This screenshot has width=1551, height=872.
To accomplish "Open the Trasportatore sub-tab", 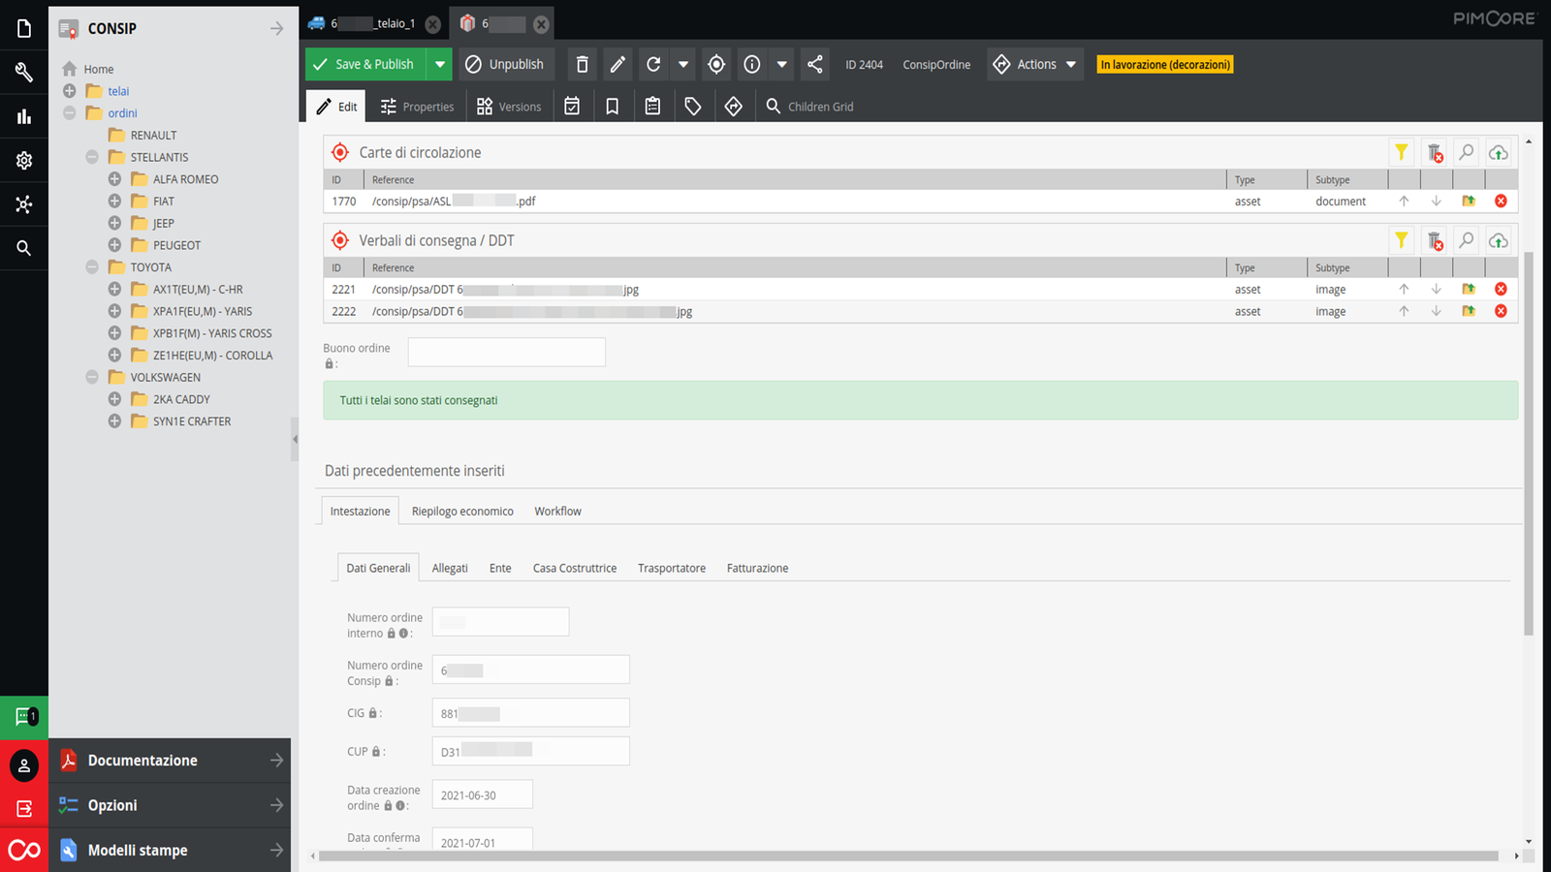I will point(672,568).
